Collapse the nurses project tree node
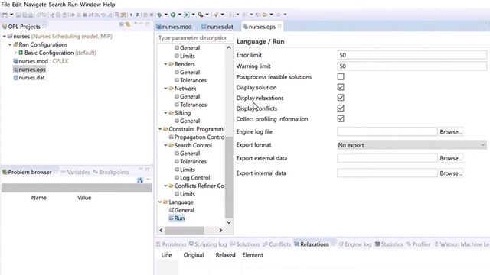490x275 pixels. [x=5, y=36]
